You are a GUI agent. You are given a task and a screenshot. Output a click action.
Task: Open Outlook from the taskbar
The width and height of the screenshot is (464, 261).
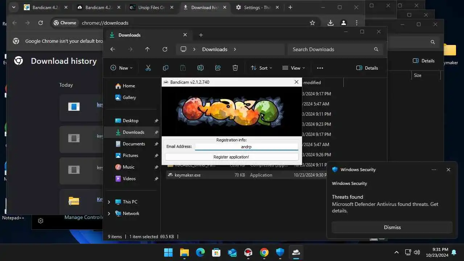click(232, 252)
